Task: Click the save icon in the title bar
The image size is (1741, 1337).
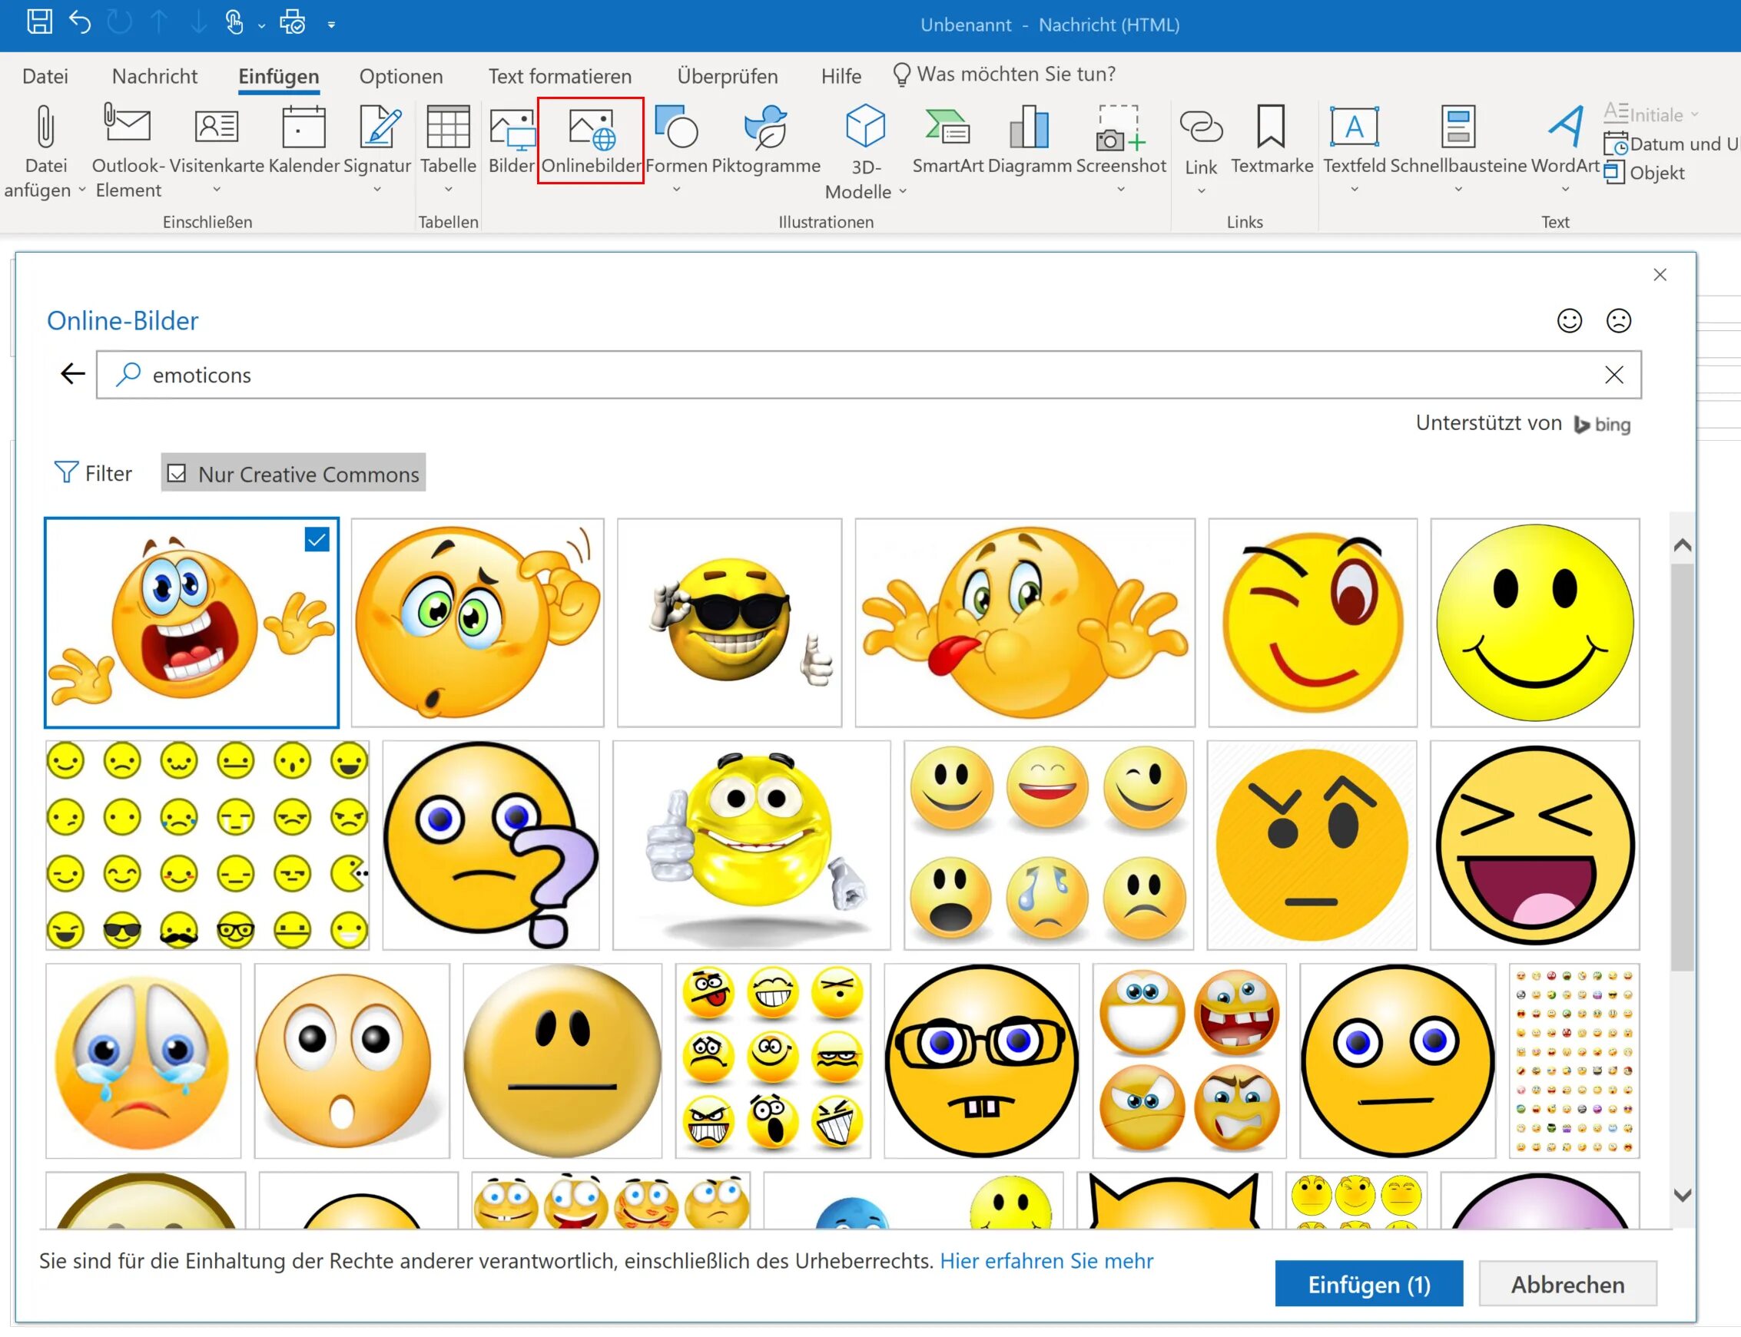Action: tap(39, 22)
